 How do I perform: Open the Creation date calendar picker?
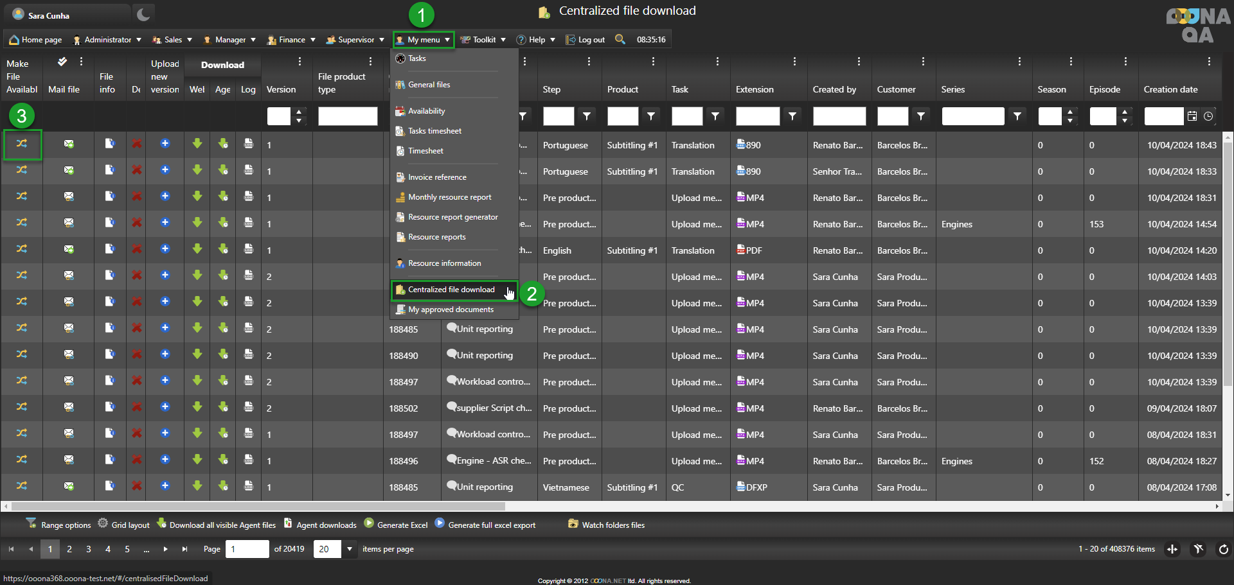[1192, 116]
